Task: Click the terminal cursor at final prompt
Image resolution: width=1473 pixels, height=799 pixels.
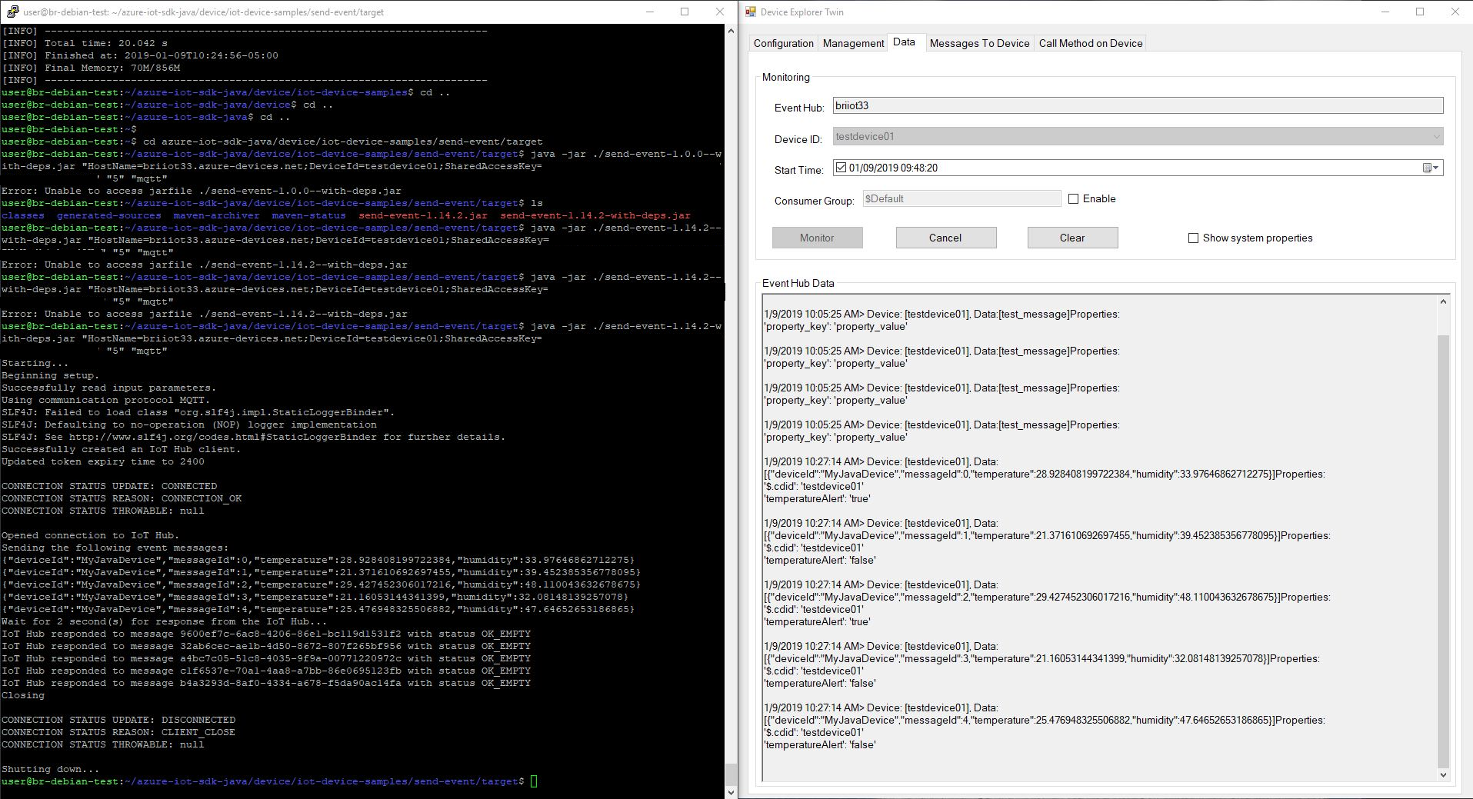Action: coord(534,781)
